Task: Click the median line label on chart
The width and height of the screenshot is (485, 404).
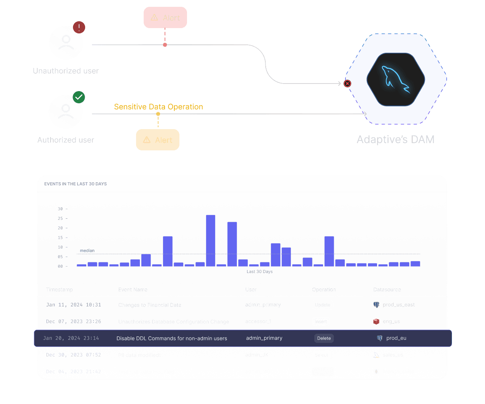Action: (87, 251)
